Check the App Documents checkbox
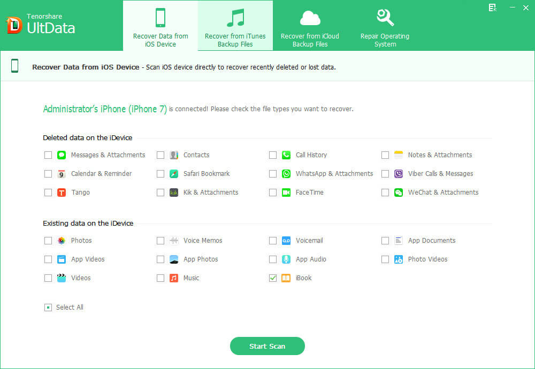The height and width of the screenshot is (369, 535). (x=385, y=241)
